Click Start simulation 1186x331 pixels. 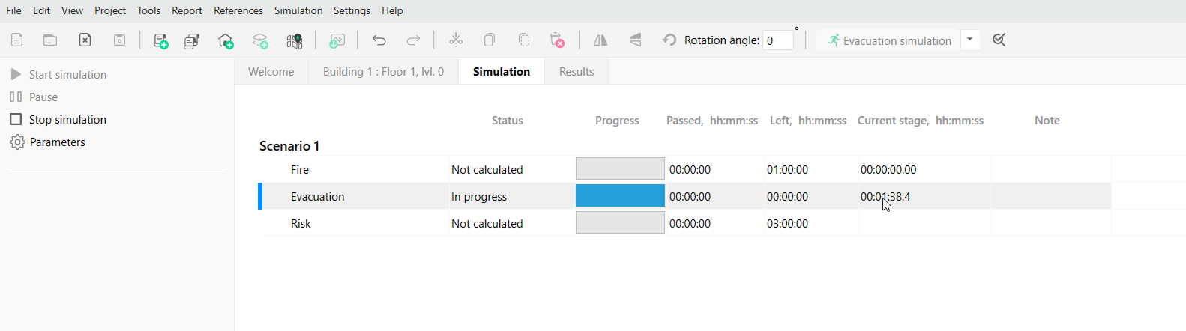[58, 74]
